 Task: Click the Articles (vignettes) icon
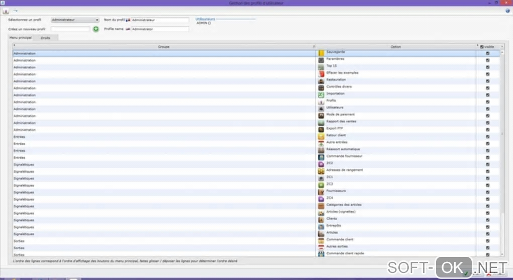point(321,213)
